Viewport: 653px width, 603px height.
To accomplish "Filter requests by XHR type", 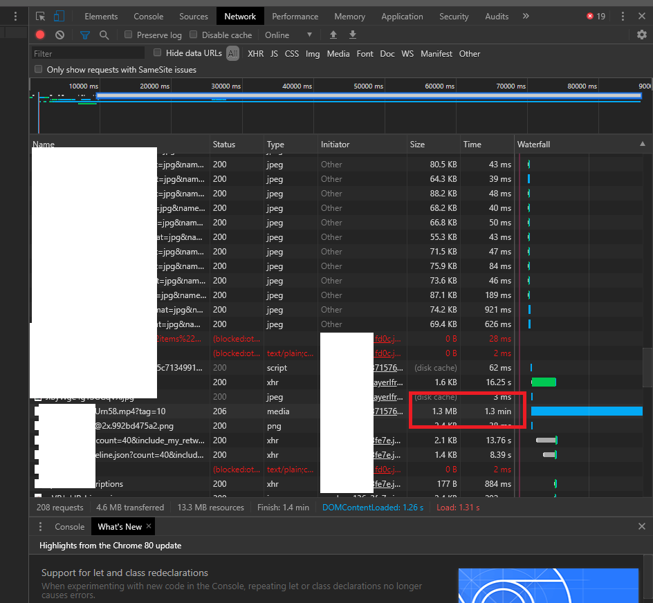I will pos(255,54).
